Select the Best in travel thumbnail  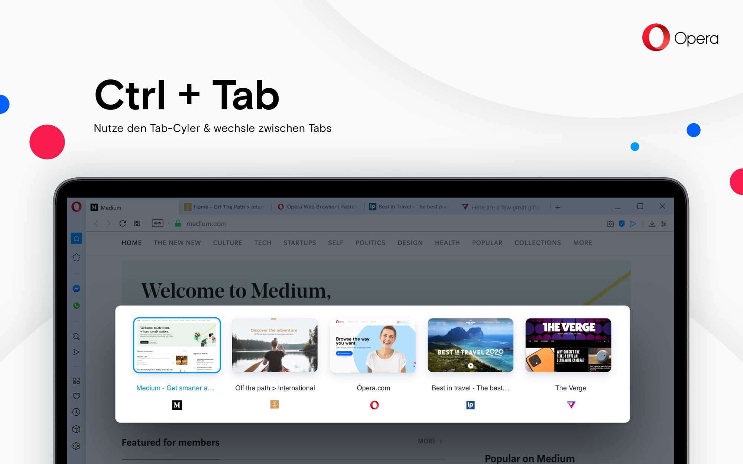point(470,345)
